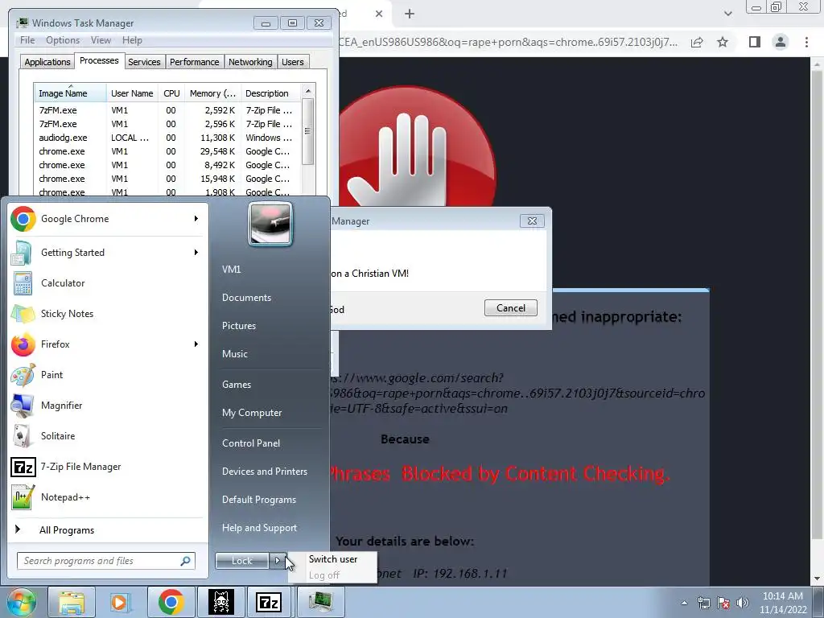Click Search programs and files field

pyautogui.click(x=105, y=561)
